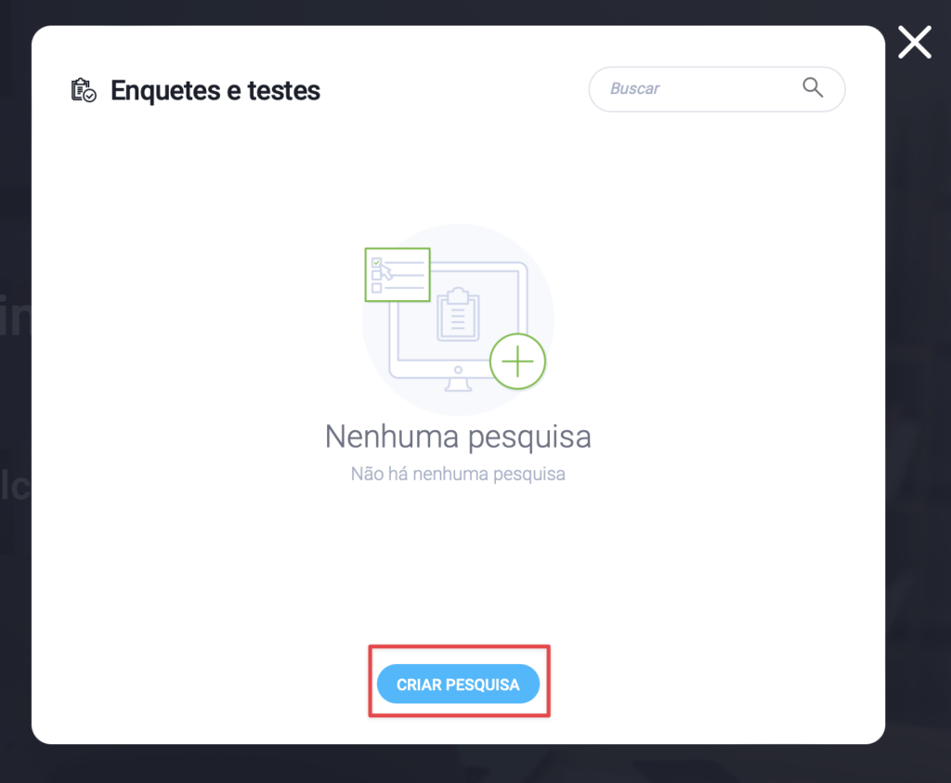Click the dimmed background below the dialog
The width and height of the screenshot is (951, 783).
[475, 764]
